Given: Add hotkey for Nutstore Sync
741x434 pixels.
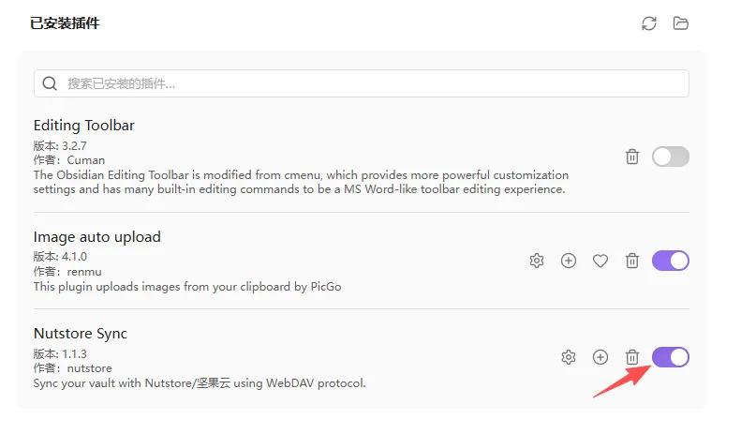Looking at the screenshot, I should point(600,357).
